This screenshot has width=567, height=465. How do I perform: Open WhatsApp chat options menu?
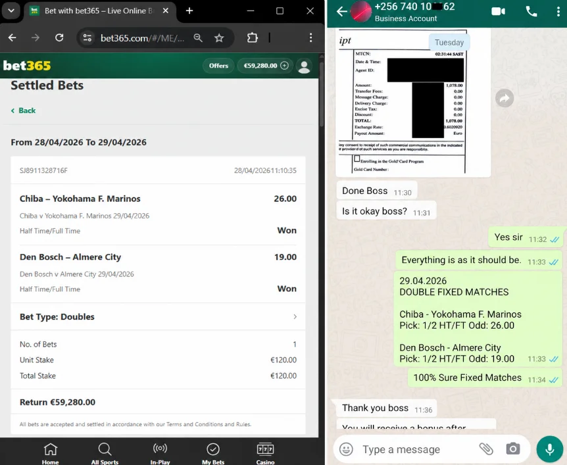coord(558,12)
